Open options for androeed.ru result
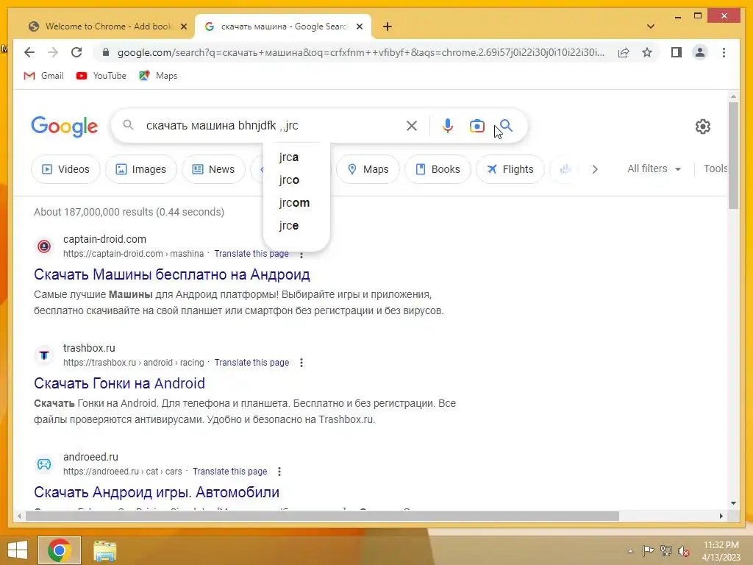Screen dimensions: 753x565 pyautogui.click(x=279, y=472)
